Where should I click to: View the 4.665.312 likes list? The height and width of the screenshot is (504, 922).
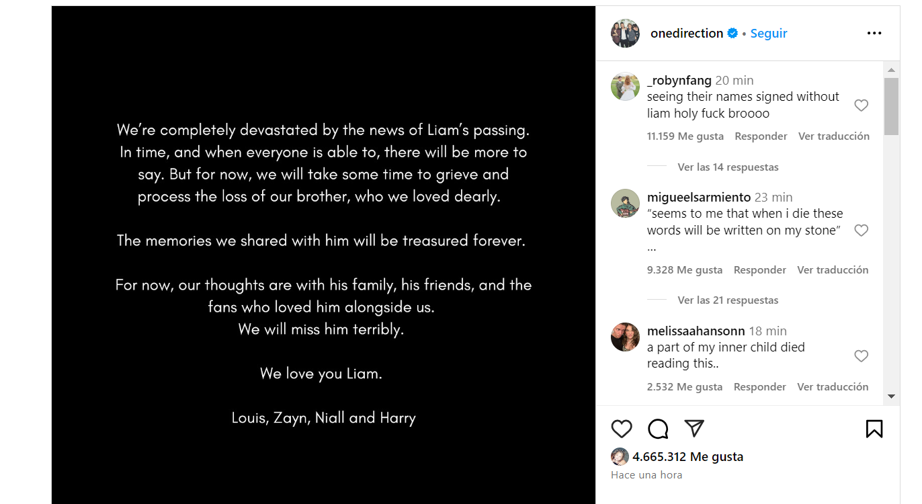click(687, 457)
